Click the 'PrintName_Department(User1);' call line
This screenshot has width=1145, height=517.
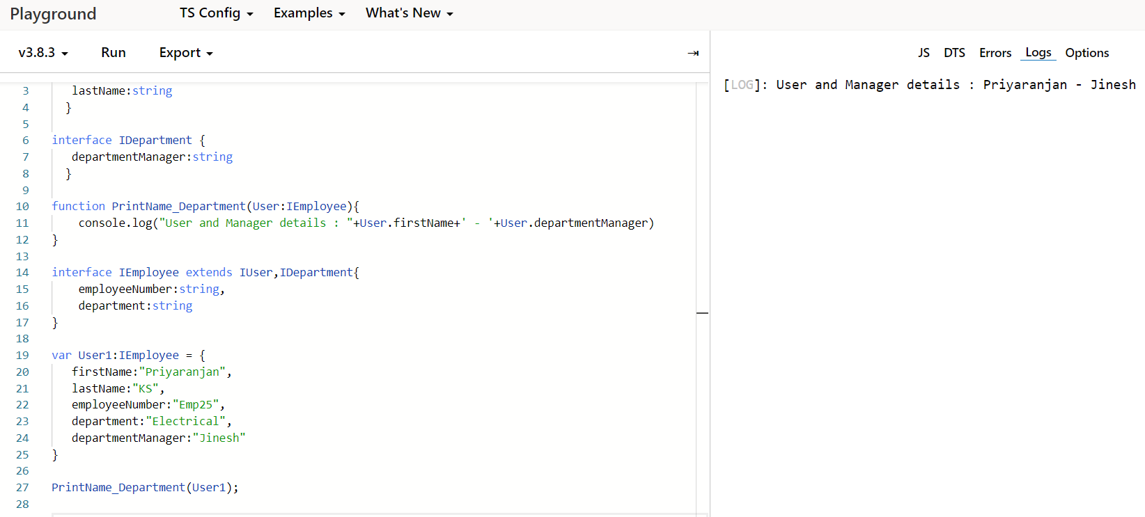pos(145,487)
